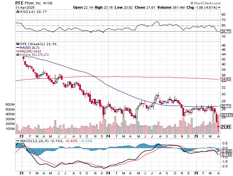Click the candlestick icon beside PFE (Weekly)
This screenshot has width=233, height=176.
(17, 44)
